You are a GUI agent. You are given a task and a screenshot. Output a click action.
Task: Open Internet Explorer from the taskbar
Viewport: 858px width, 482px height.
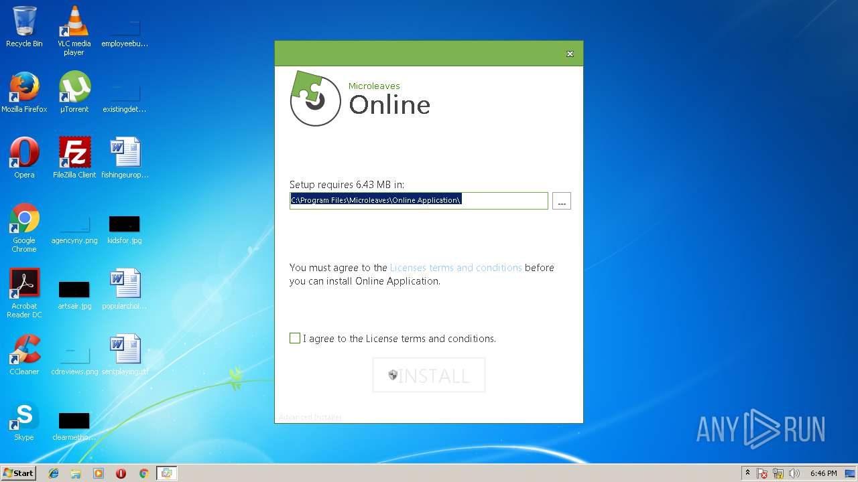coord(54,473)
